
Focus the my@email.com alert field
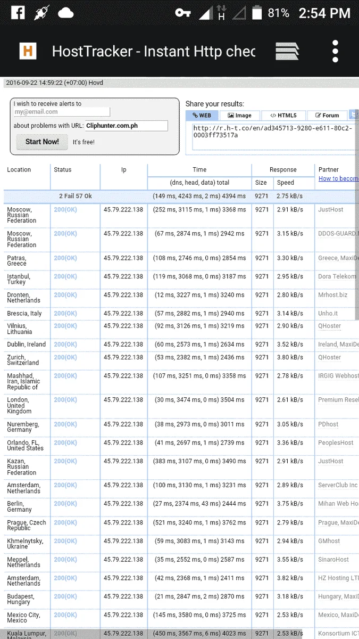(x=62, y=112)
